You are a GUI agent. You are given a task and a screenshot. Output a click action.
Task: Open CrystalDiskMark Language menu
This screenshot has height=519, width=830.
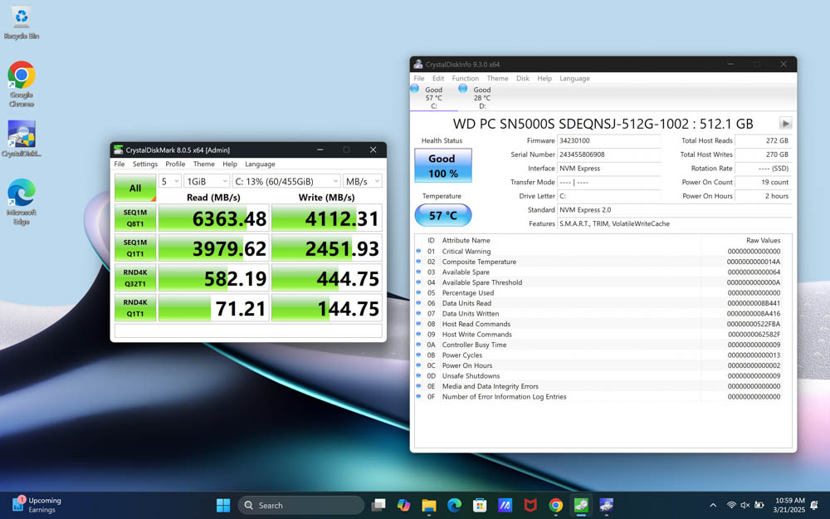pos(260,164)
